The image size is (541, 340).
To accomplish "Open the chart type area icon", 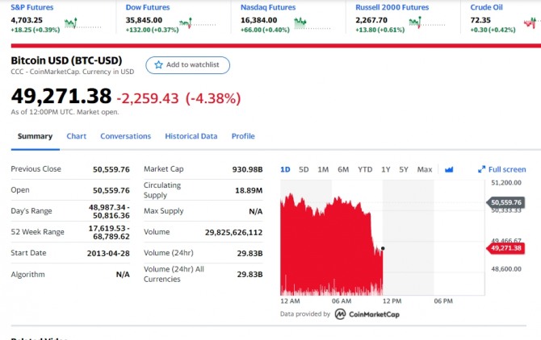I will coord(449,169).
